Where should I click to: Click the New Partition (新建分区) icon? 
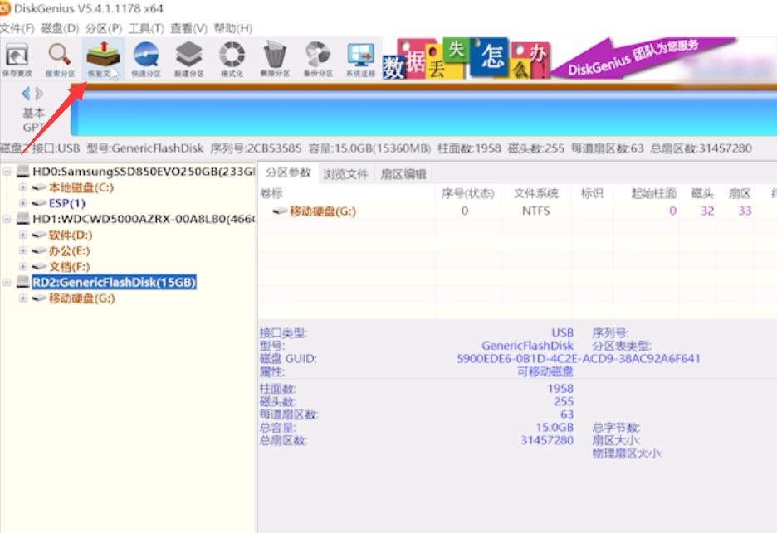[x=188, y=59]
